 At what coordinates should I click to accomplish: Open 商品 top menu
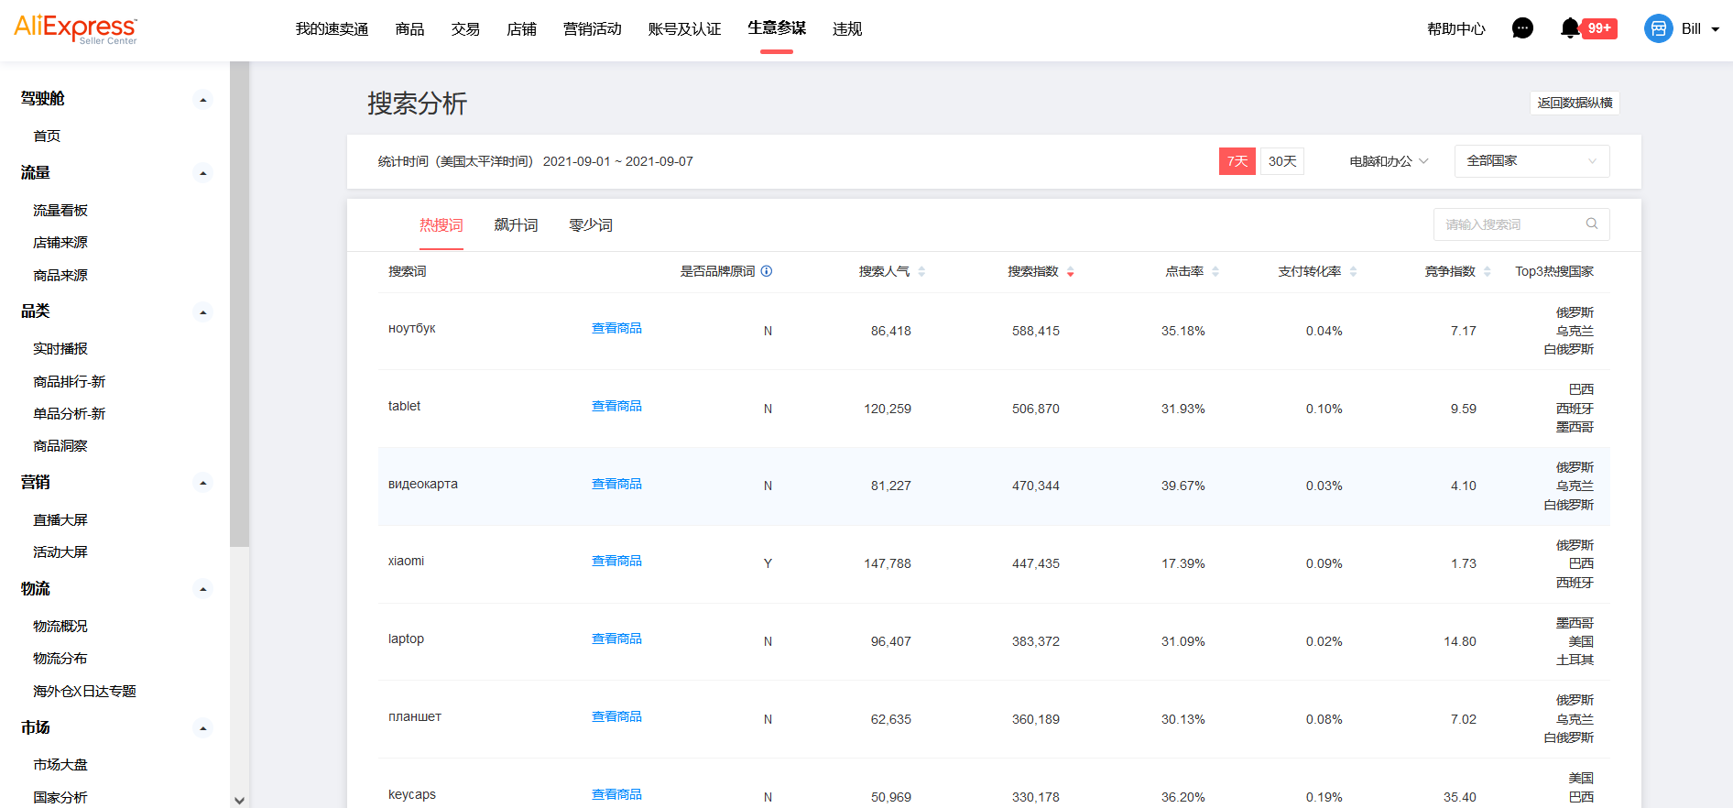pyautogui.click(x=409, y=29)
